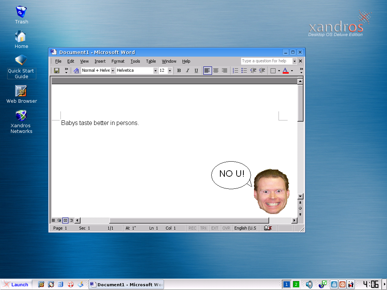Click the Type a question for help box

point(266,61)
